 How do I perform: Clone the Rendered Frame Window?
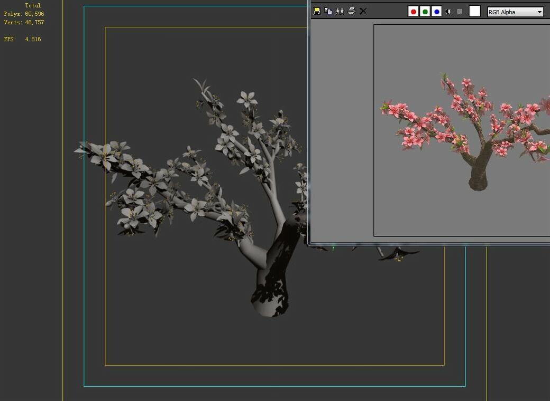(x=340, y=11)
